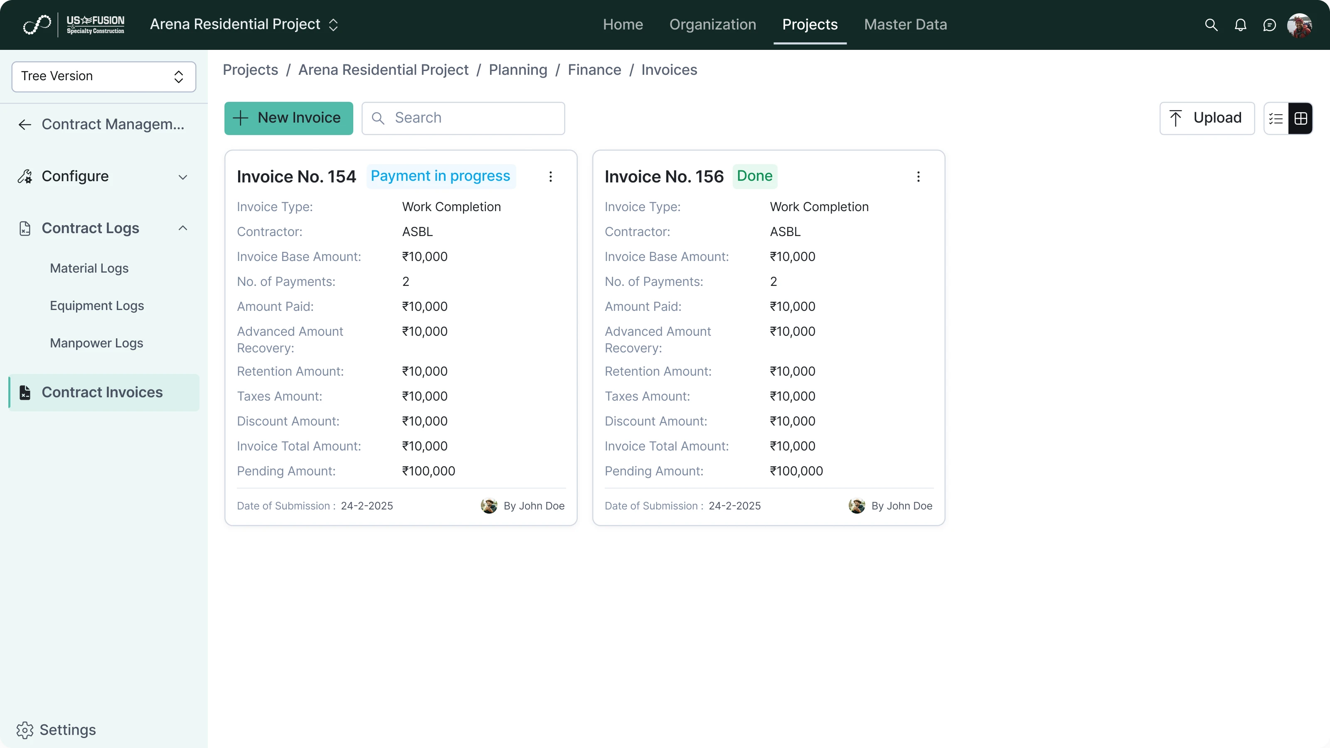Open the notifications bell icon

(x=1240, y=24)
